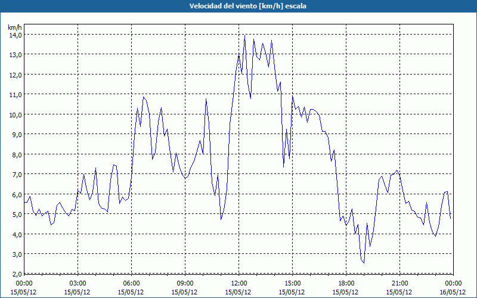This screenshot has height=298, width=477.
Task: Select the 14,0 y-axis value
Action: click(x=16, y=35)
